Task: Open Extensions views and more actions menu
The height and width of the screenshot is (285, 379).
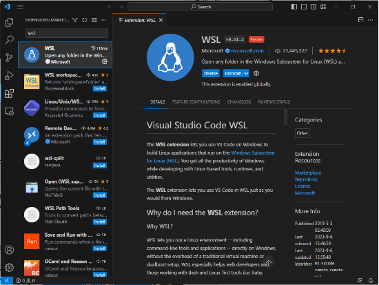Action: coord(103,20)
